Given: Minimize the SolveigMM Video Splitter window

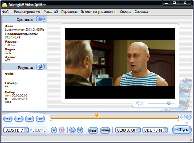Looking at the screenshot, I should click(167, 3).
